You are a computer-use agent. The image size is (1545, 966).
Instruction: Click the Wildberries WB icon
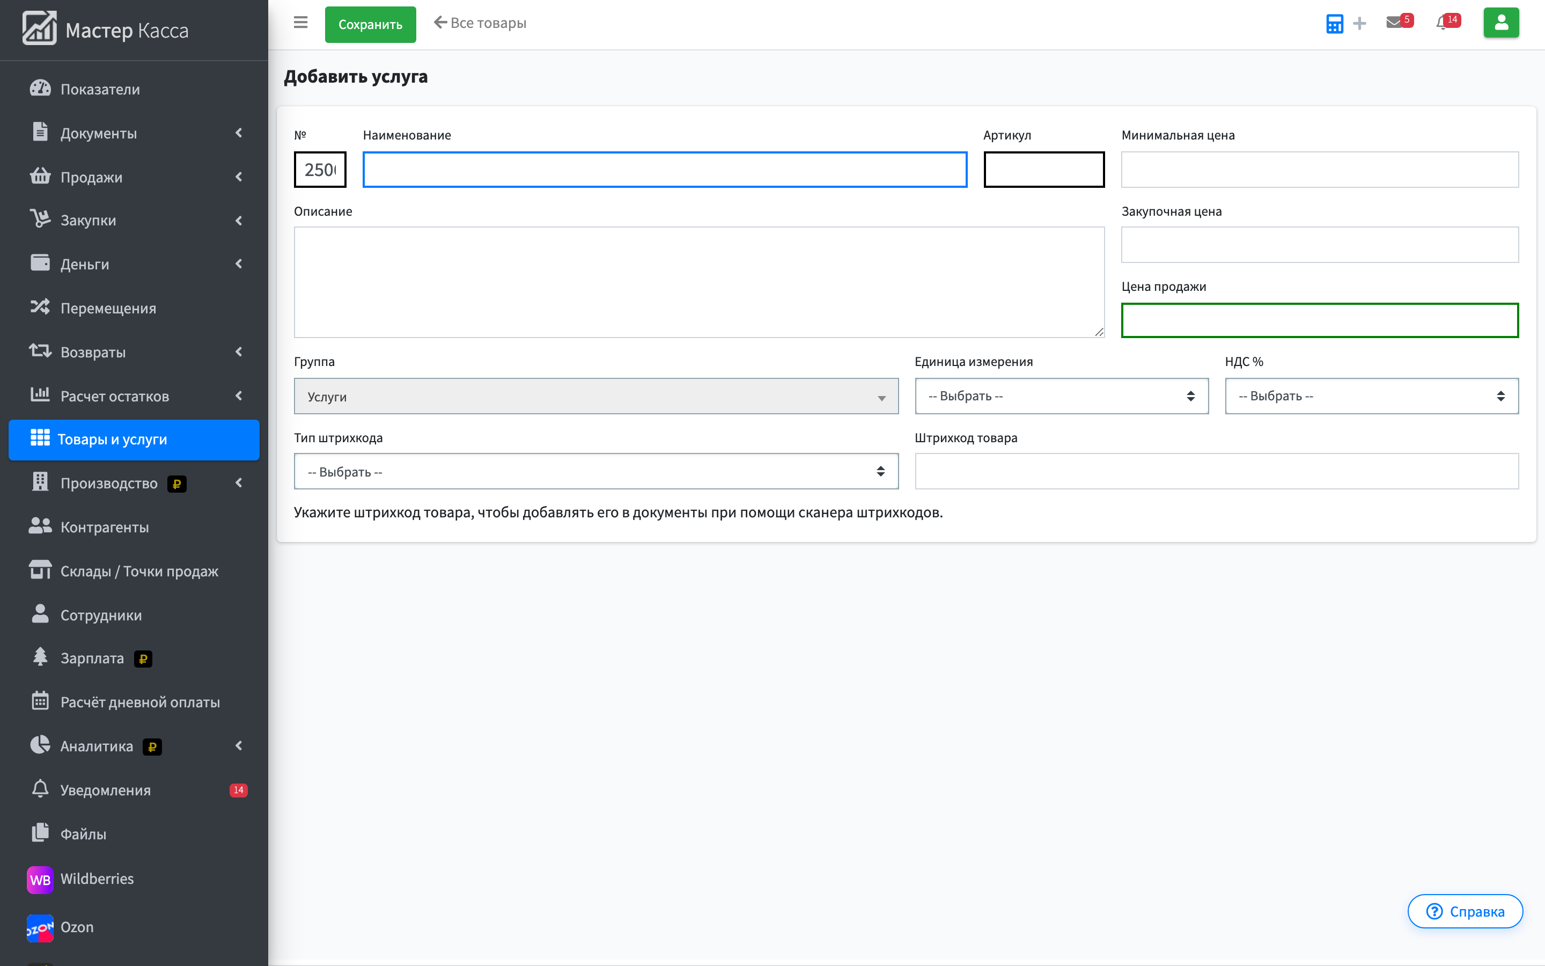click(x=40, y=879)
